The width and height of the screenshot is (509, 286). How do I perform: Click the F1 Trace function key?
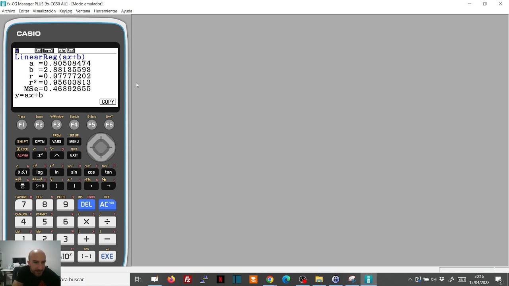pyautogui.click(x=21, y=125)
